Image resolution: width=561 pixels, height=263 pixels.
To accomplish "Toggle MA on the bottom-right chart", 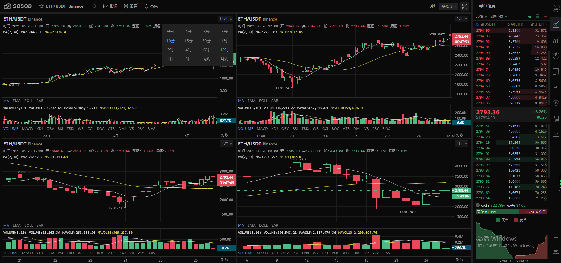I will click(241, 225).
